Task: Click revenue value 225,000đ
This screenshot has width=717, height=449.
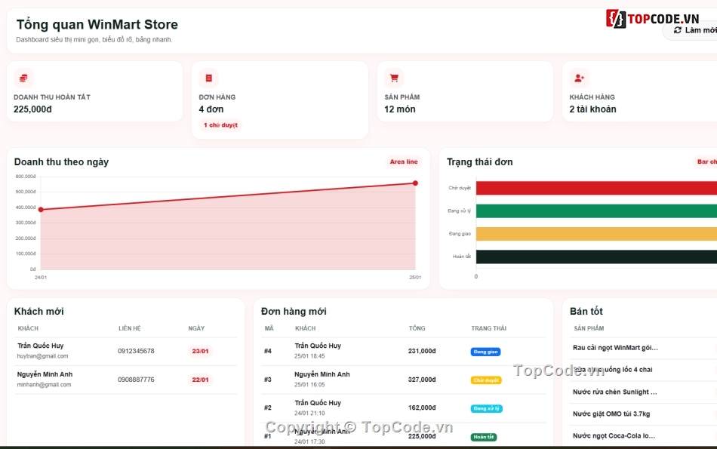Action: (x=32, y=109)
